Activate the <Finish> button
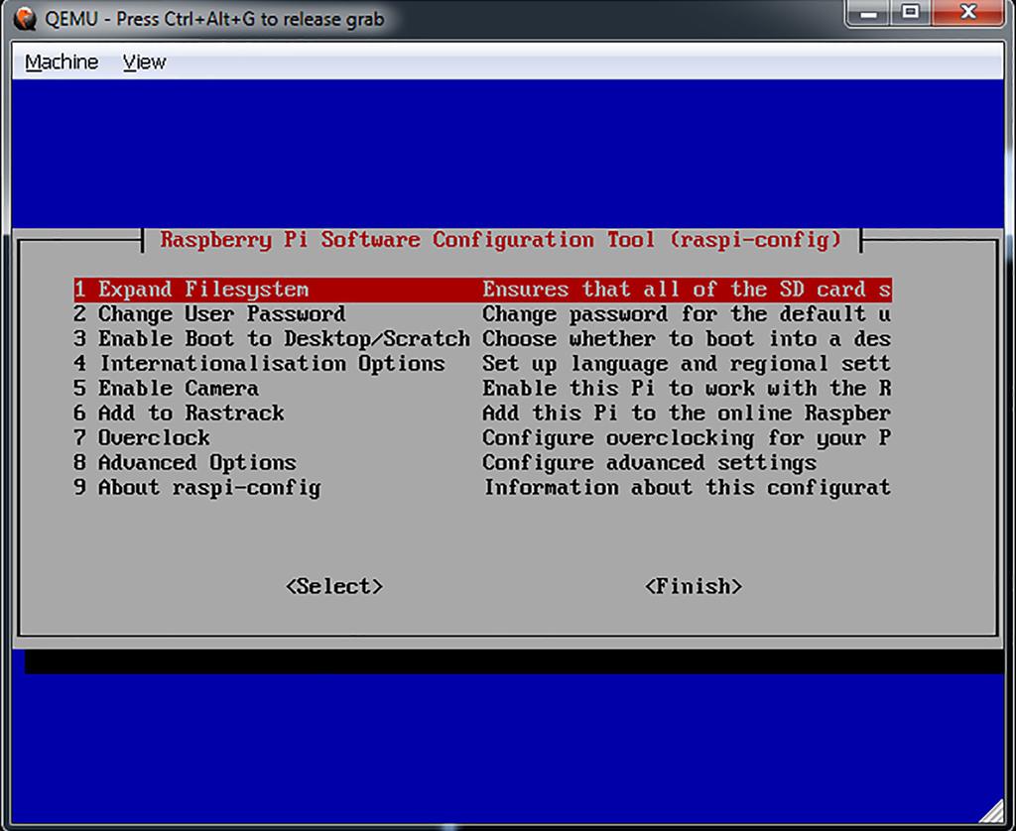This screenshot has width=1016, height=831. (x=694, y=586)
